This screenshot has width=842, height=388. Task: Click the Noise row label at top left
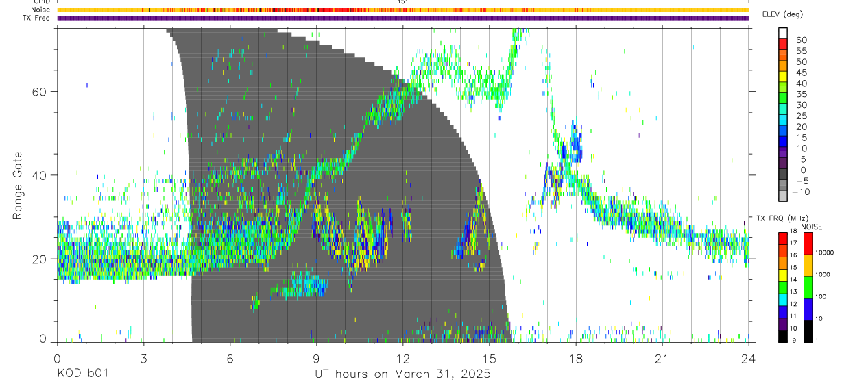coord(40,10)
